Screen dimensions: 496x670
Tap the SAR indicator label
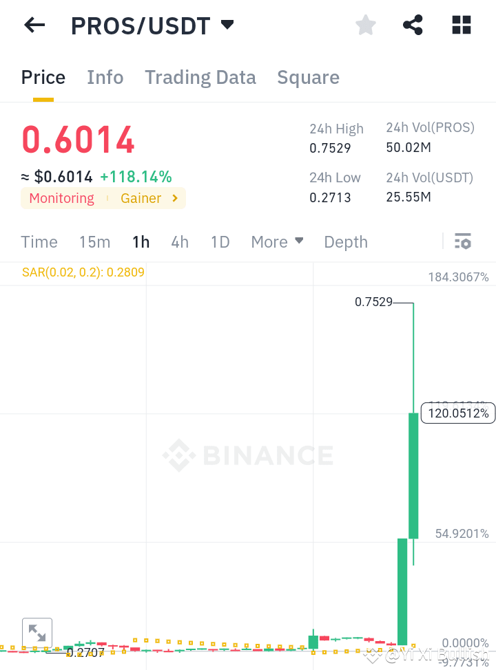tap(83, 272)
